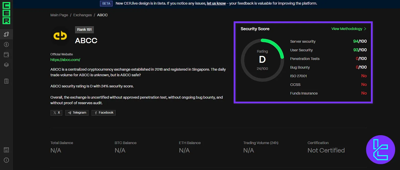
Task: Open the exchanges swap icon in sidebar
Action: (x=6, y=34)
